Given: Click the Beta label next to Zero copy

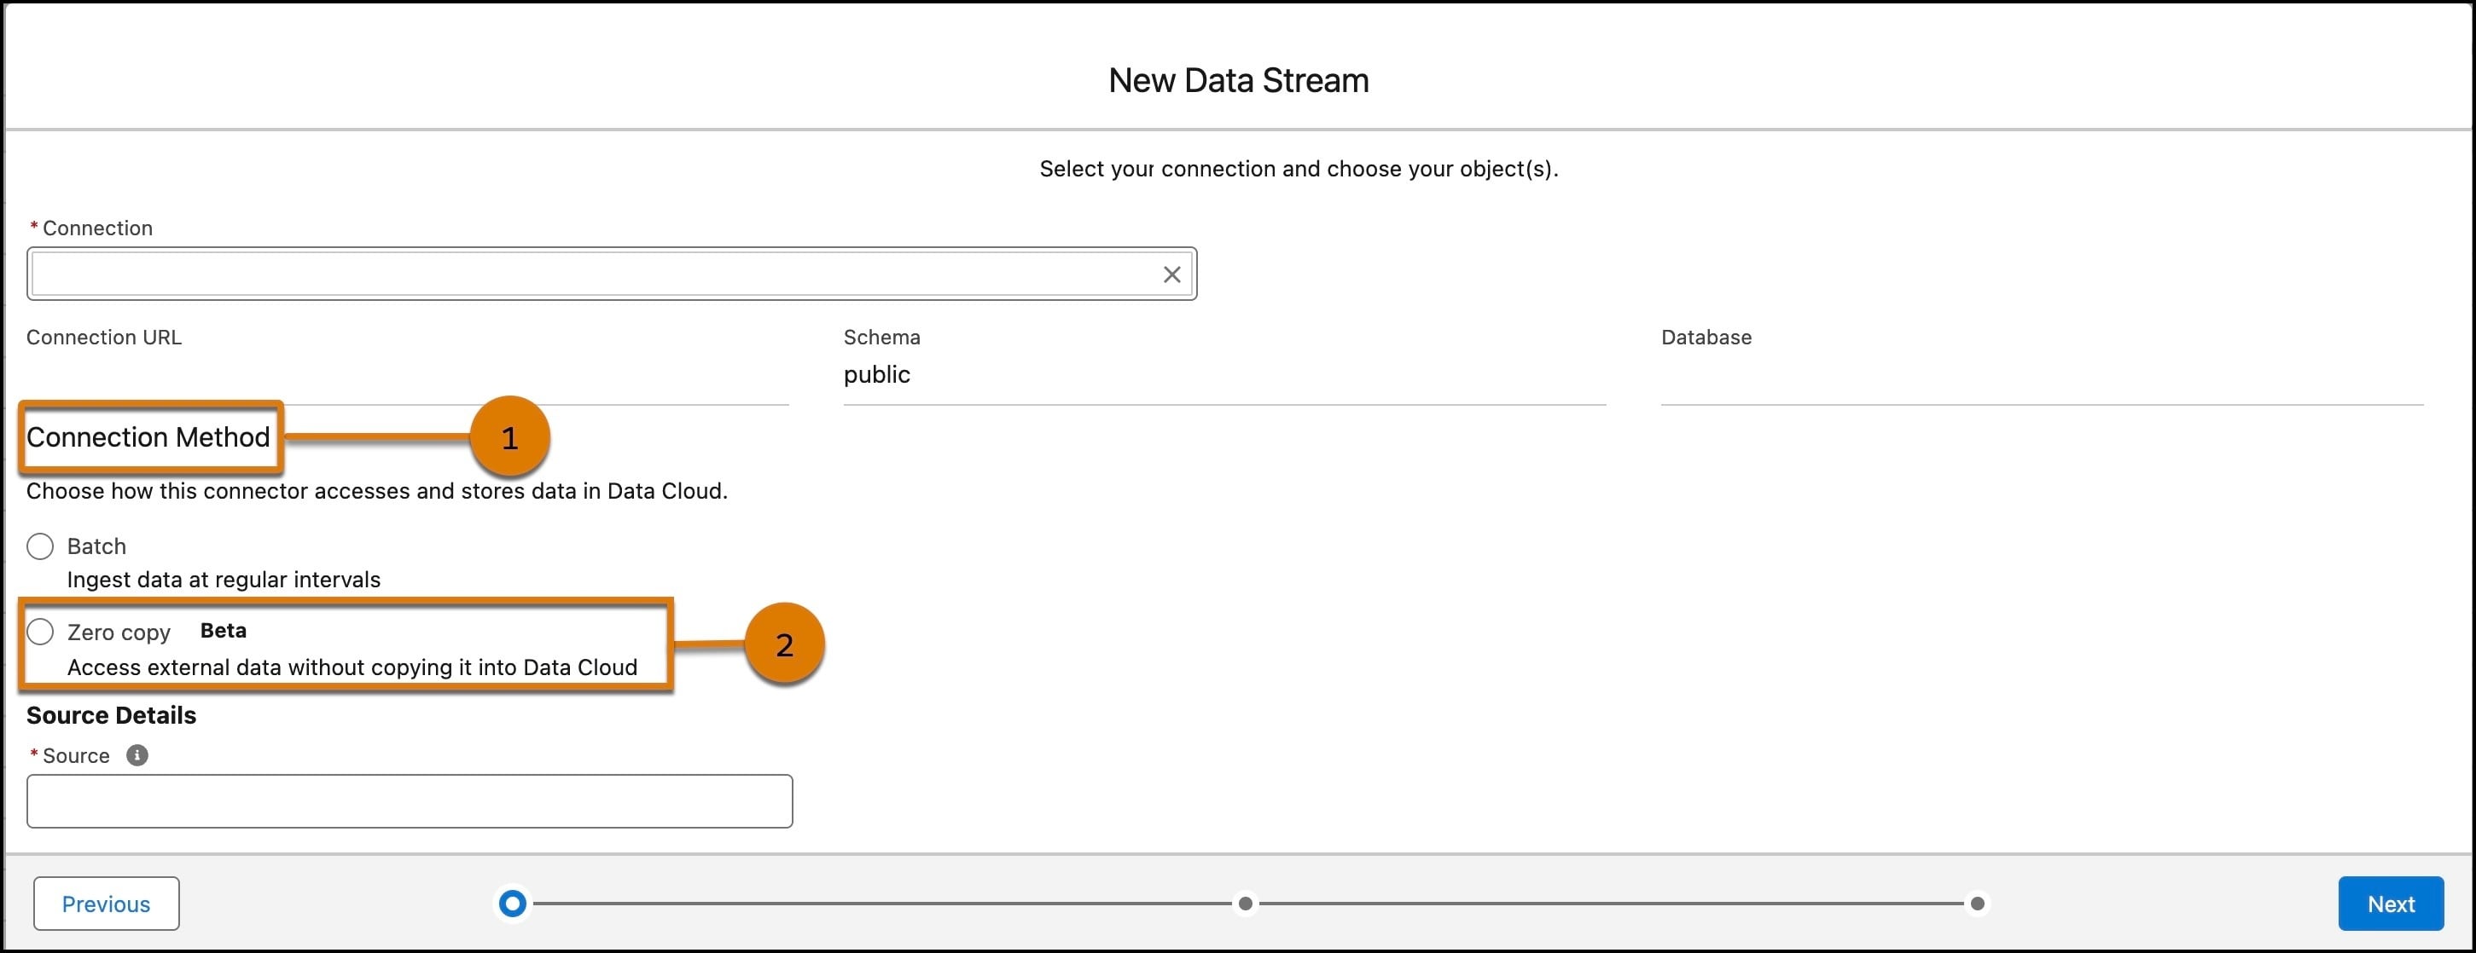Looking at the screenshot, I should (x=222, y=630).
